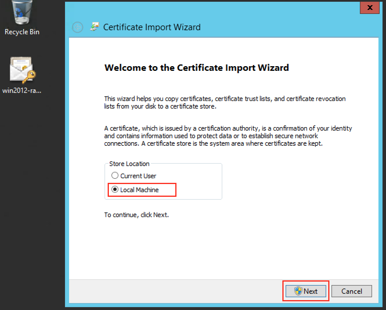Select the Local Machine radio button
Screen dimensions: 386x310
coord(115,190)
